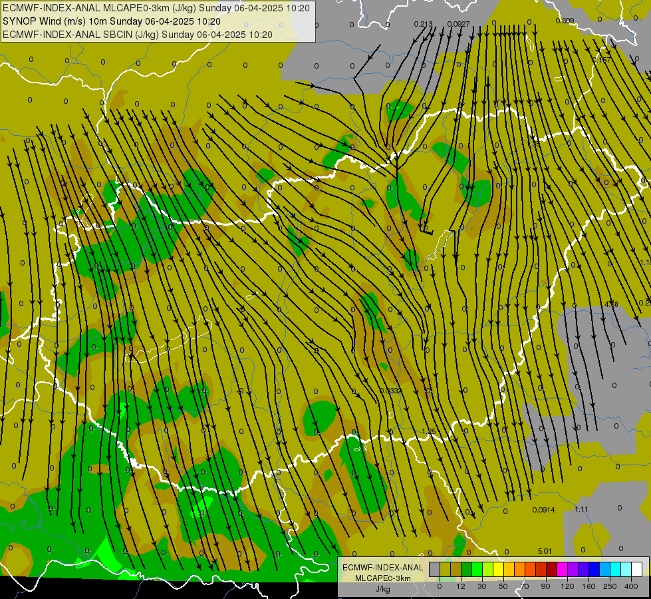Click the 0 tick label on the color scale
This screenshot has height=599, width=651.
[440, 586]
